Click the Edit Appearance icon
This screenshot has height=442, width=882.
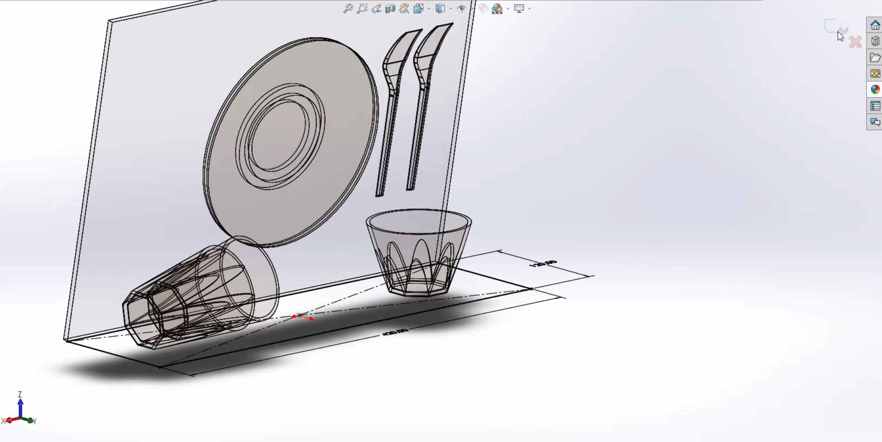click(483, 8)
